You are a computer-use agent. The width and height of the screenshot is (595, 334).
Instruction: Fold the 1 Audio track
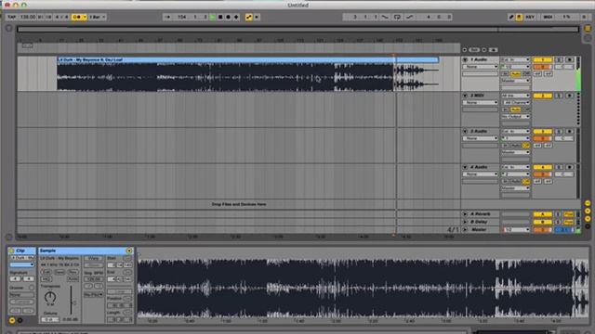click(x=465, y=59)
